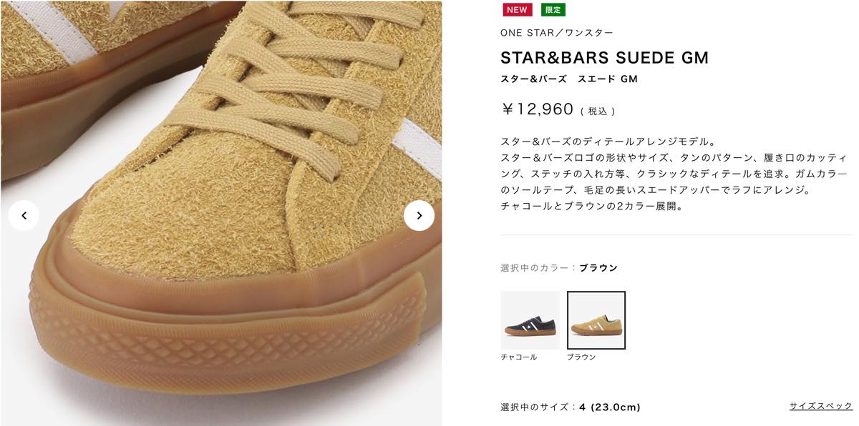Click the ¥12,960 price
Image resolution: width=859 pixels, height=426 pixels.
pyautogui.click(x=538, y=109)
